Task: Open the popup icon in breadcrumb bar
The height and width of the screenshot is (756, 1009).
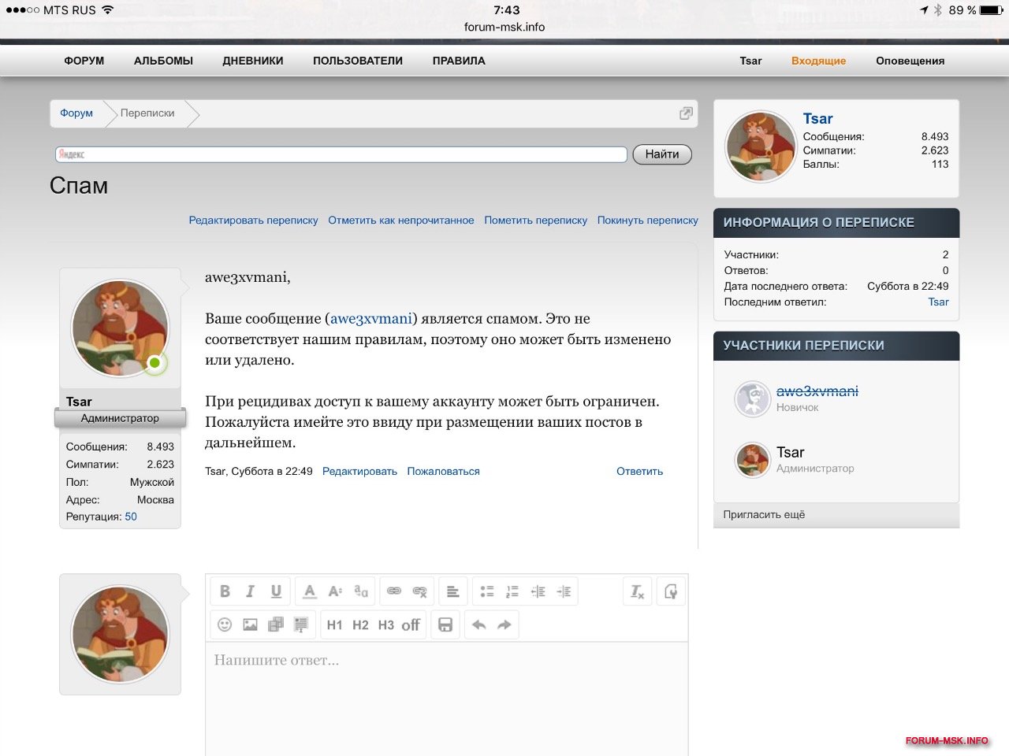Action: (686, 113)
